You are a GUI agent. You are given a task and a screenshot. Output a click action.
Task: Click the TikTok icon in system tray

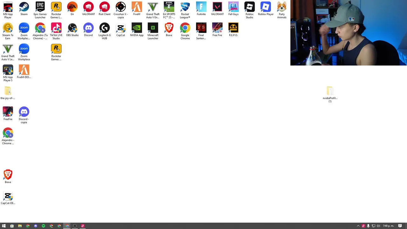click(363, 226)
